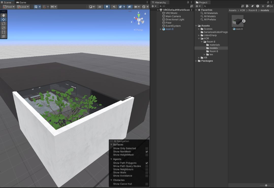Screen dimensions: 274x188
Task: Lock the Hierarchy panel
Action: [188, 2]
